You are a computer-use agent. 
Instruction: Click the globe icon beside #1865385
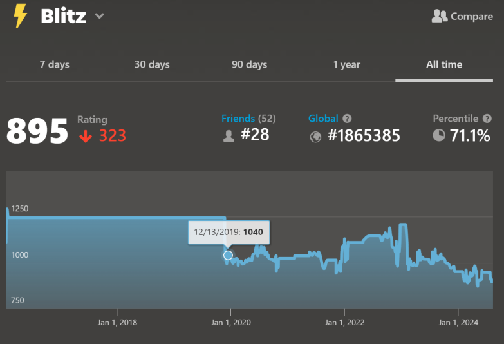click(315, 137)
